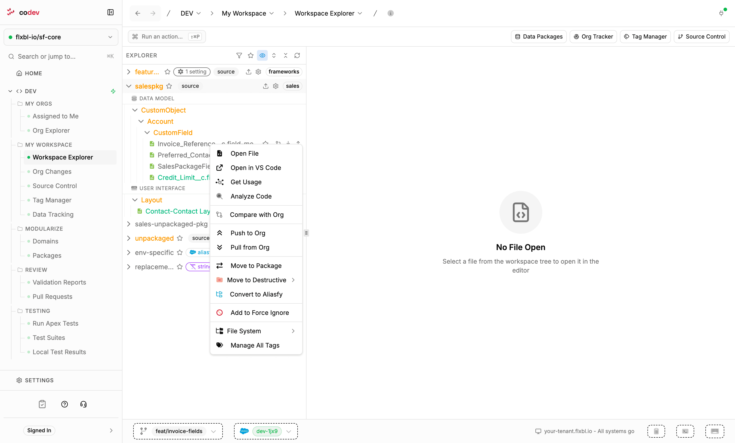
Task: Click the collapse-all icon in Explorer
Action: (x=286, y=55)
